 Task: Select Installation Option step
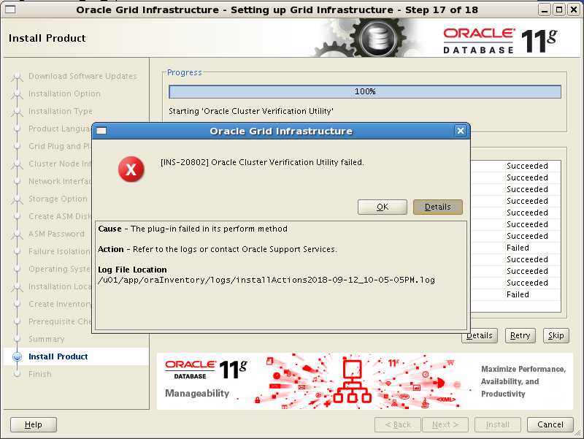coord(64,93)
